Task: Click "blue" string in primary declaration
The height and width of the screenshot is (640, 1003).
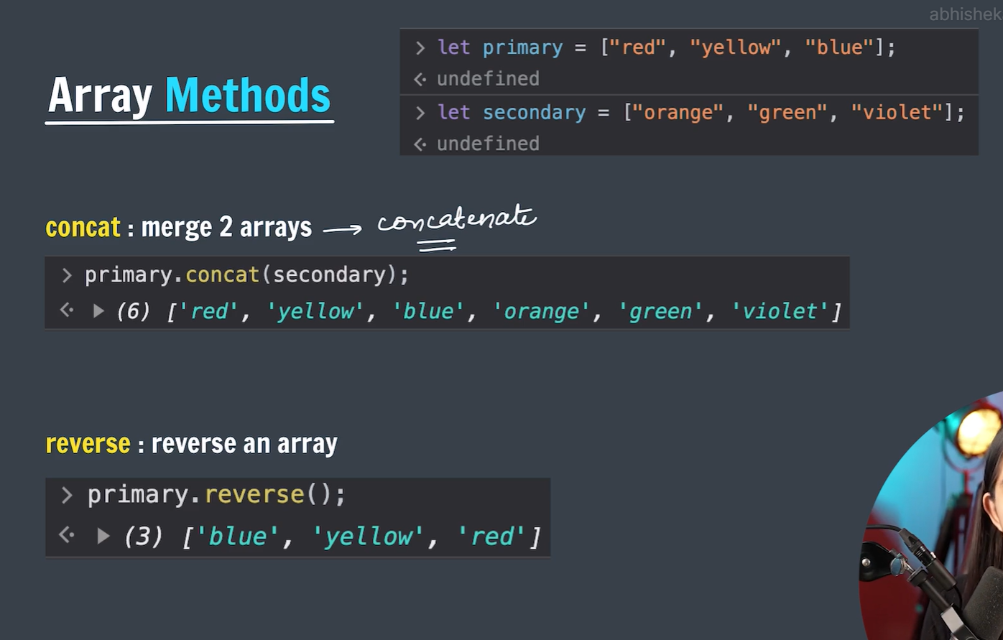Action: (838, 48)
